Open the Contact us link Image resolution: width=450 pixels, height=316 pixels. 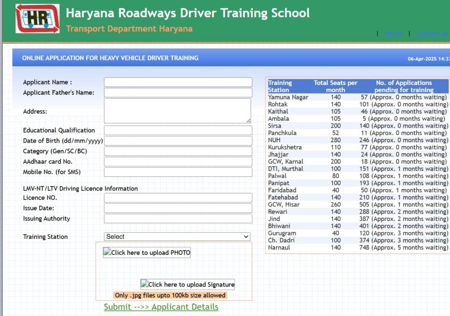point(432,33)
